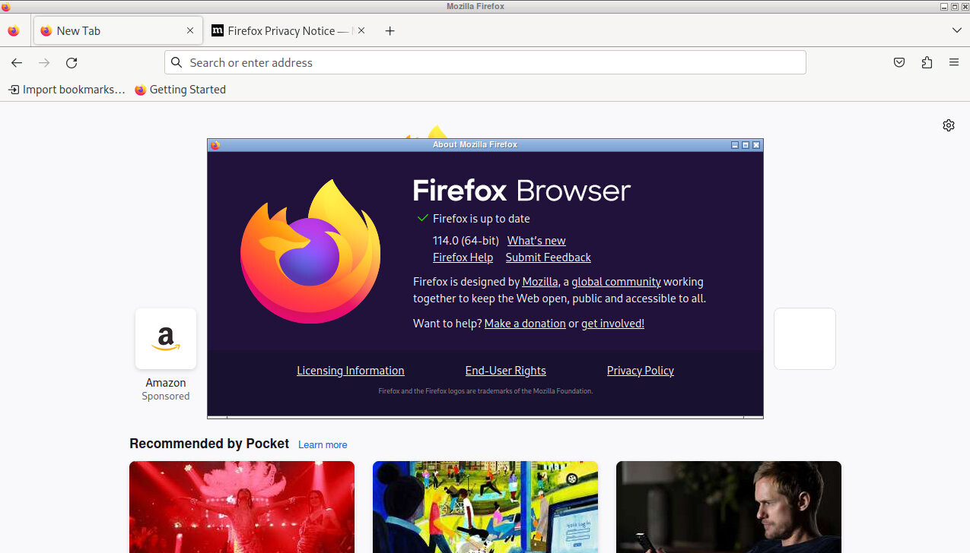Click the reload page button
This screenshot has width=970, height=553.
(x=72, y=63)
